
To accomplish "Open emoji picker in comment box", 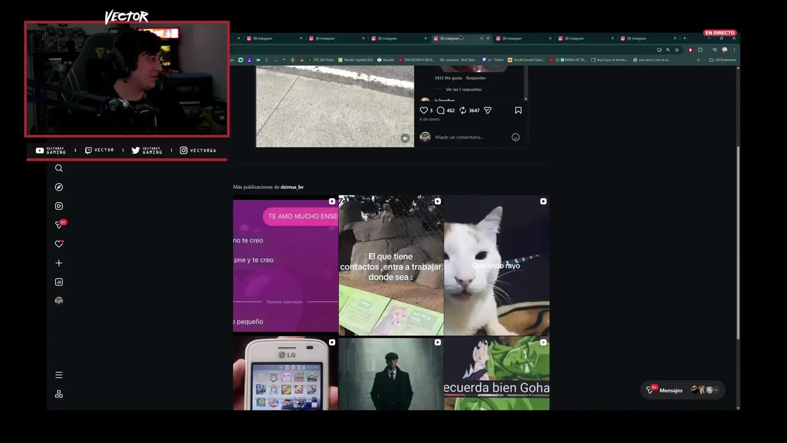I will tap(516, 137).
